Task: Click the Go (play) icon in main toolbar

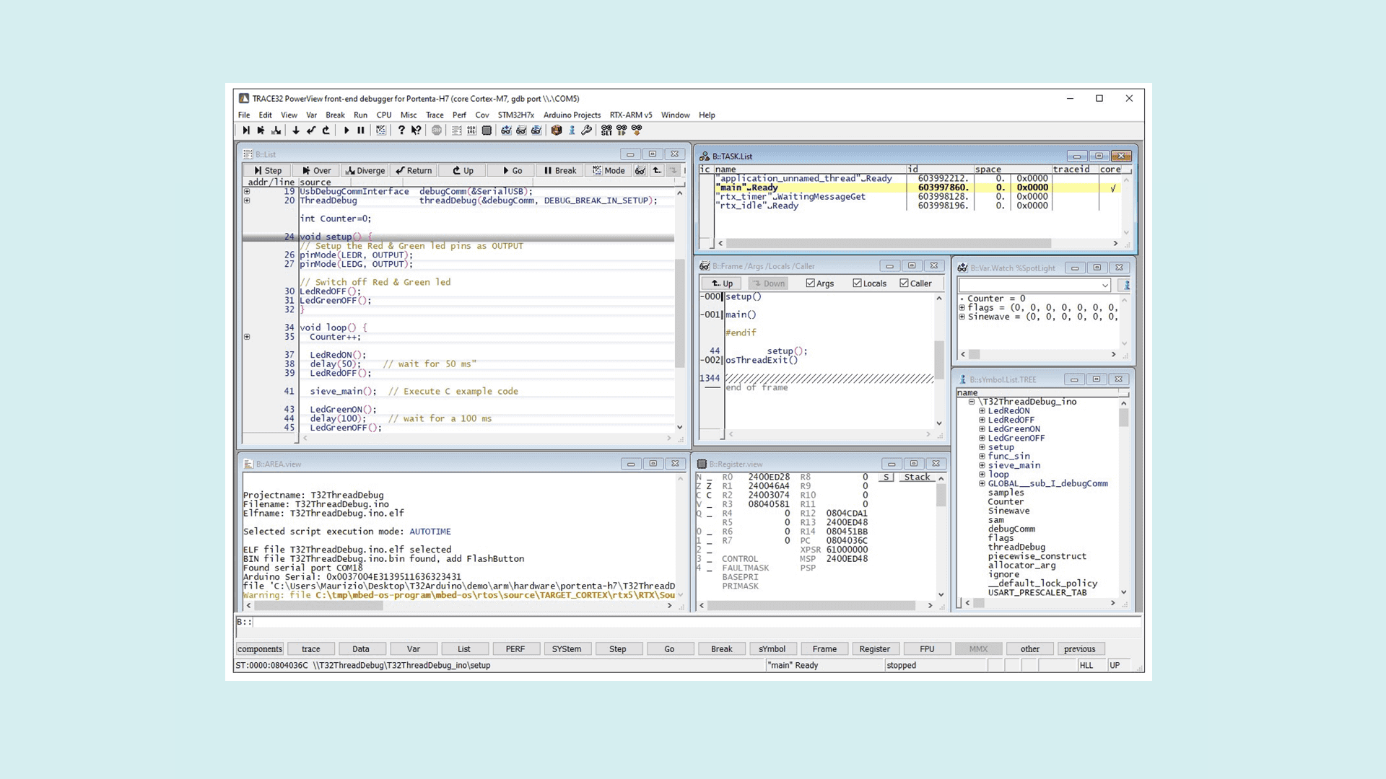Action: point(346,131)
